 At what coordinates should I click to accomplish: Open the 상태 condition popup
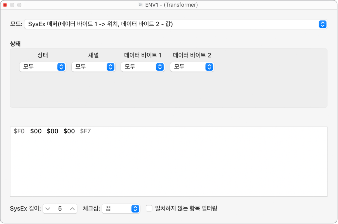click(43, 67)
